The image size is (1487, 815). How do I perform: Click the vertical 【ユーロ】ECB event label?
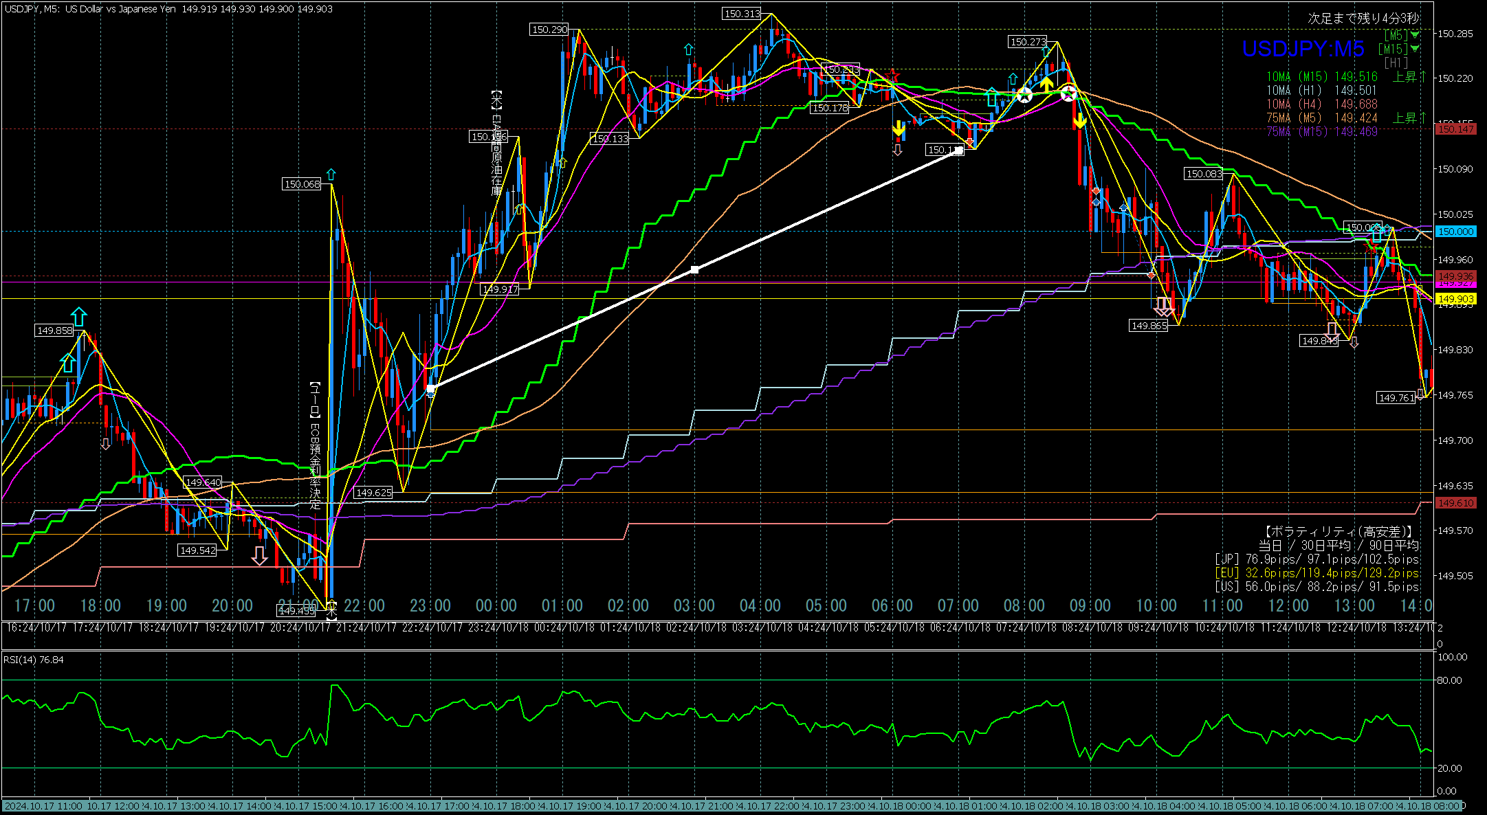coord(315,445)
